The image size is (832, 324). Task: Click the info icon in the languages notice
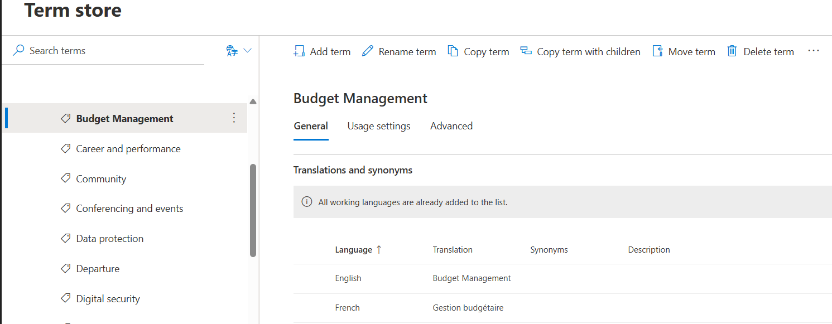(306, 202)
